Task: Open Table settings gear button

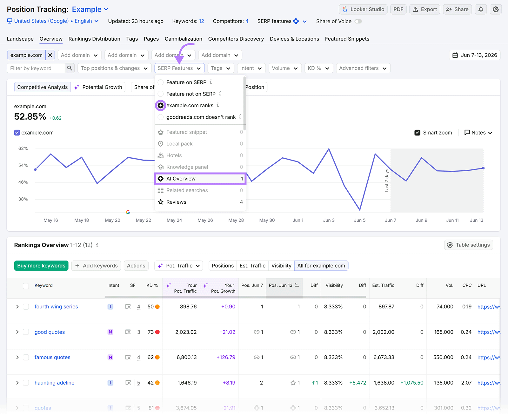Action: (468, 245)
